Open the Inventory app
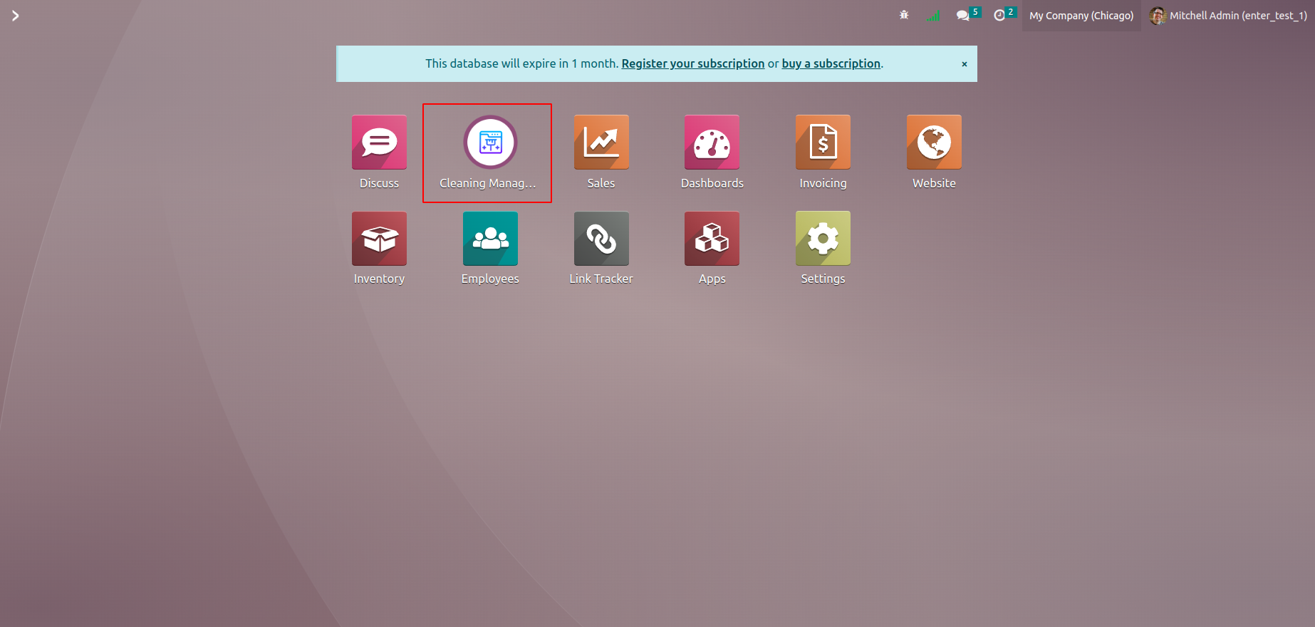Screen dimensions: 1315x627 (x=379, y=239)
